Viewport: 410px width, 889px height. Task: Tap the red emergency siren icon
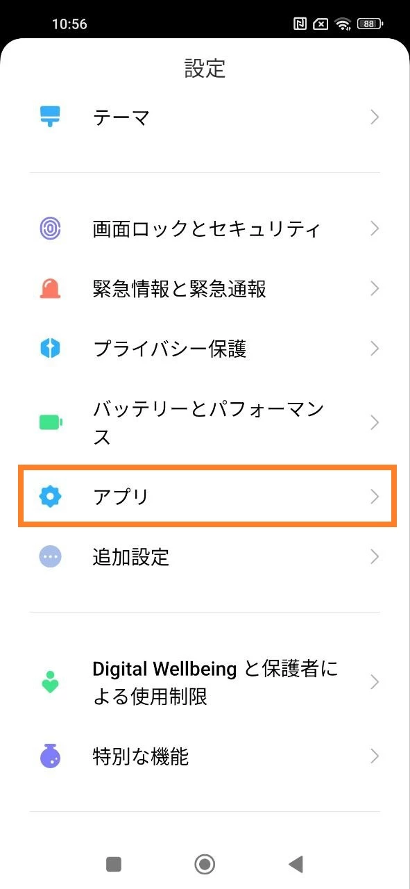51,288
